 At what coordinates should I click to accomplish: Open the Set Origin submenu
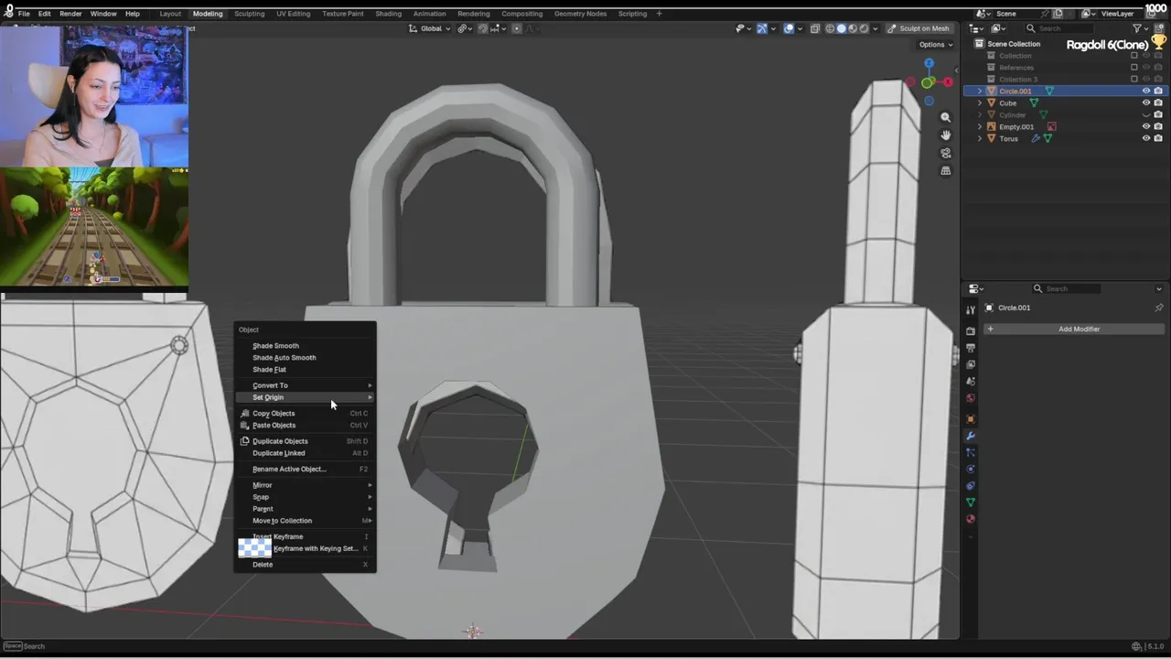tap(305, 397)
